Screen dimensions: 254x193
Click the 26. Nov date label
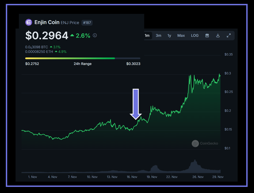198,177
